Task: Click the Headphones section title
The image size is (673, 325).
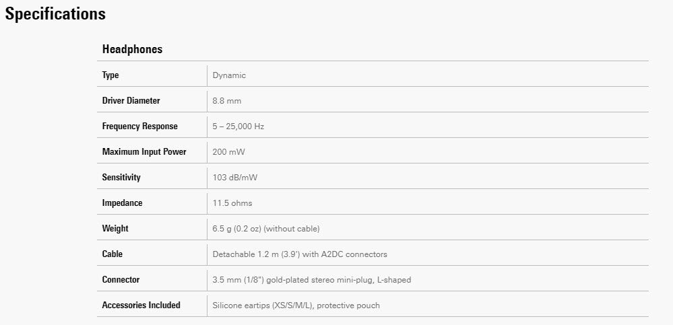Action: click(132, 49)
